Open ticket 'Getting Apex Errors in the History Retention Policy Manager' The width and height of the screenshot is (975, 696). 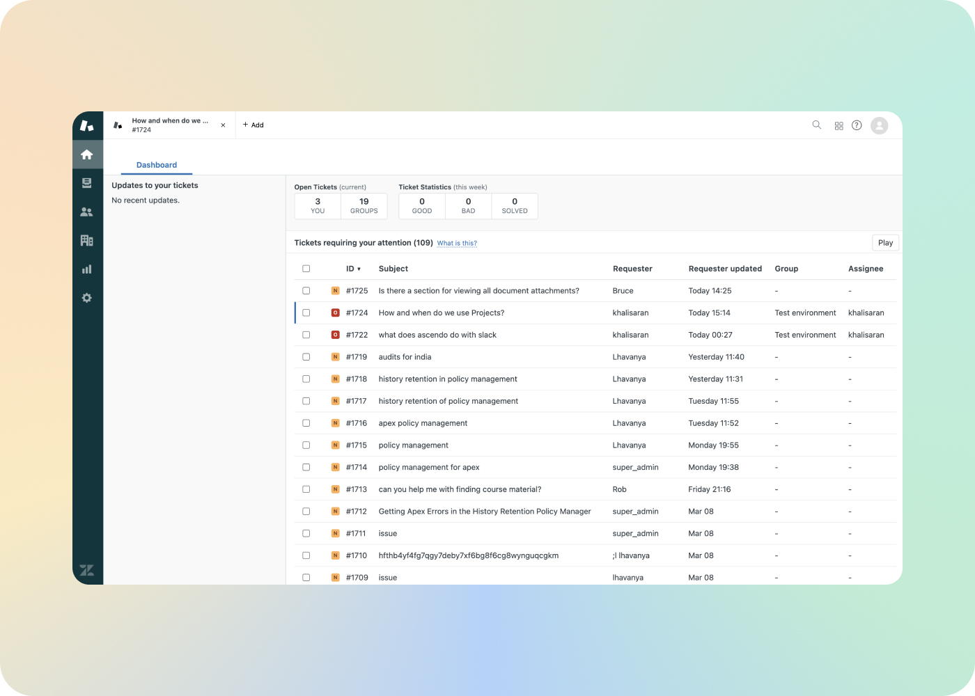click(485, 512)
